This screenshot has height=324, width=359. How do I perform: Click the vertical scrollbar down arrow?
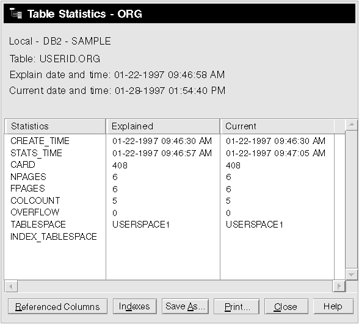pyautogui.click(x=352, y=275)
